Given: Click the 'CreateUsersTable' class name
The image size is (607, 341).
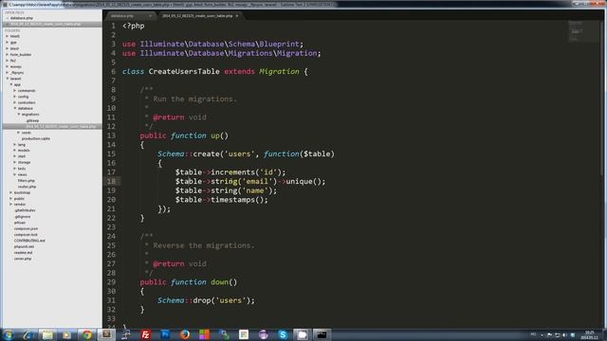Looking at the screenshot, I should pos(184,72).
